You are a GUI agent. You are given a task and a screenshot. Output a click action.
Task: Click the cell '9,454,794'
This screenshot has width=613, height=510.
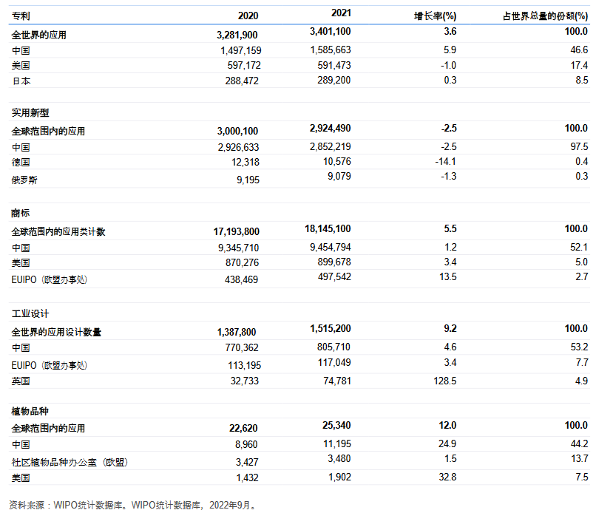[331, 248]
